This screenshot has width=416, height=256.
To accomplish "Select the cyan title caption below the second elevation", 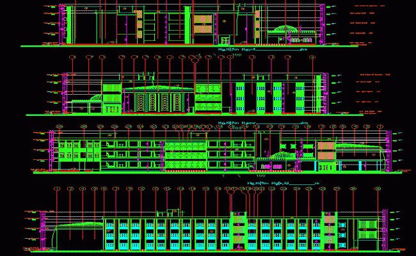I will pyautogui.click(x=263, y=123).
